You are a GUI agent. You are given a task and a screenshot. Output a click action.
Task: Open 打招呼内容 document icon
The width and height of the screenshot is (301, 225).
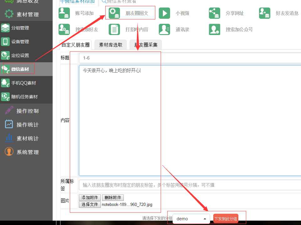click(x=114, y=29)
